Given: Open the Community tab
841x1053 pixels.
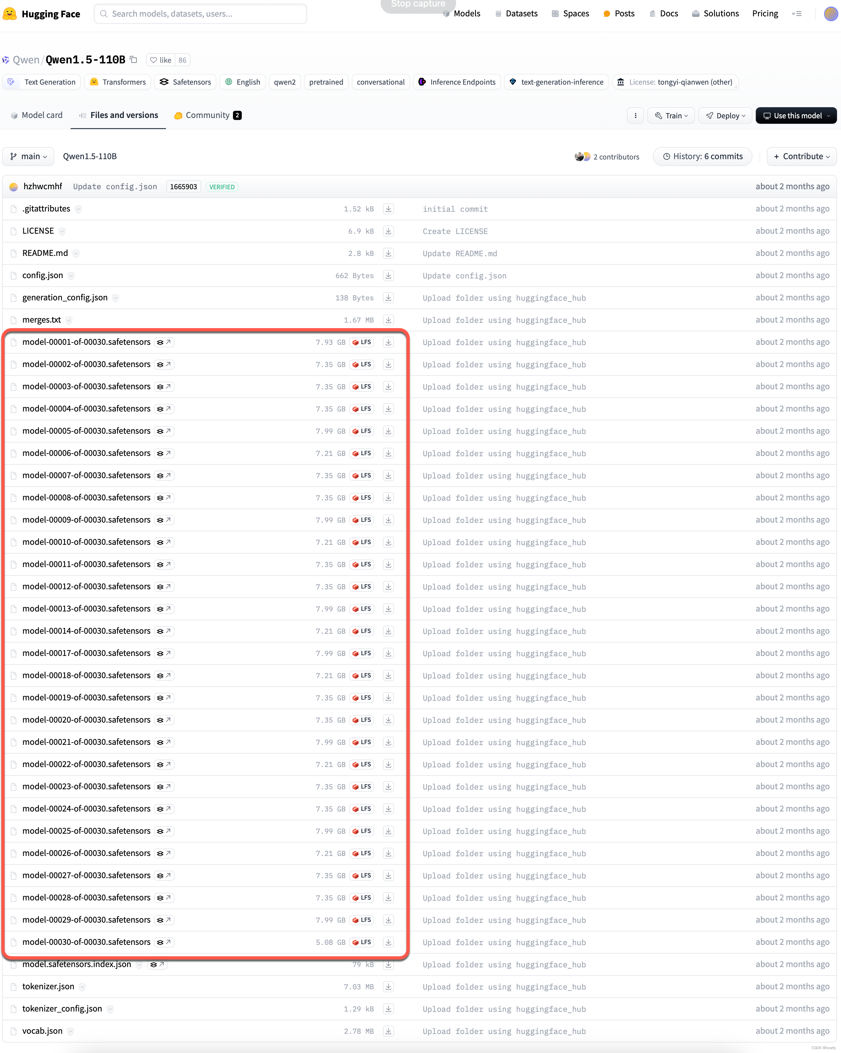Looking at the screenshot, I should (207, 115).
